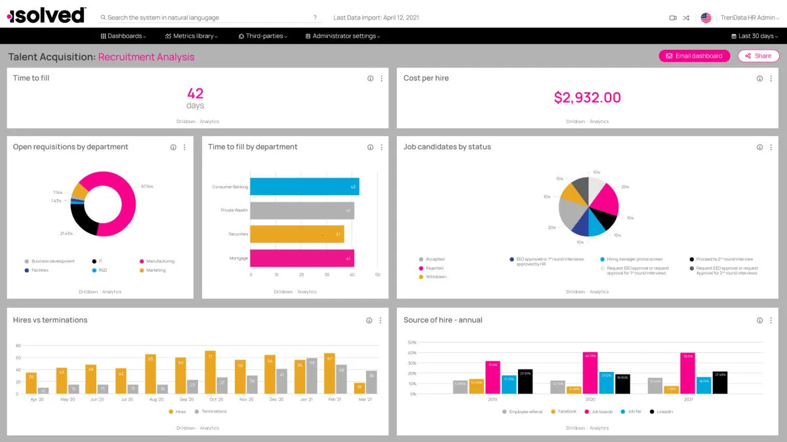Image resolution: width=787 pixels, height=442 pixels.
Task: Open three-dot menu on Hires vs terminations
Action: tap(382, 320)
